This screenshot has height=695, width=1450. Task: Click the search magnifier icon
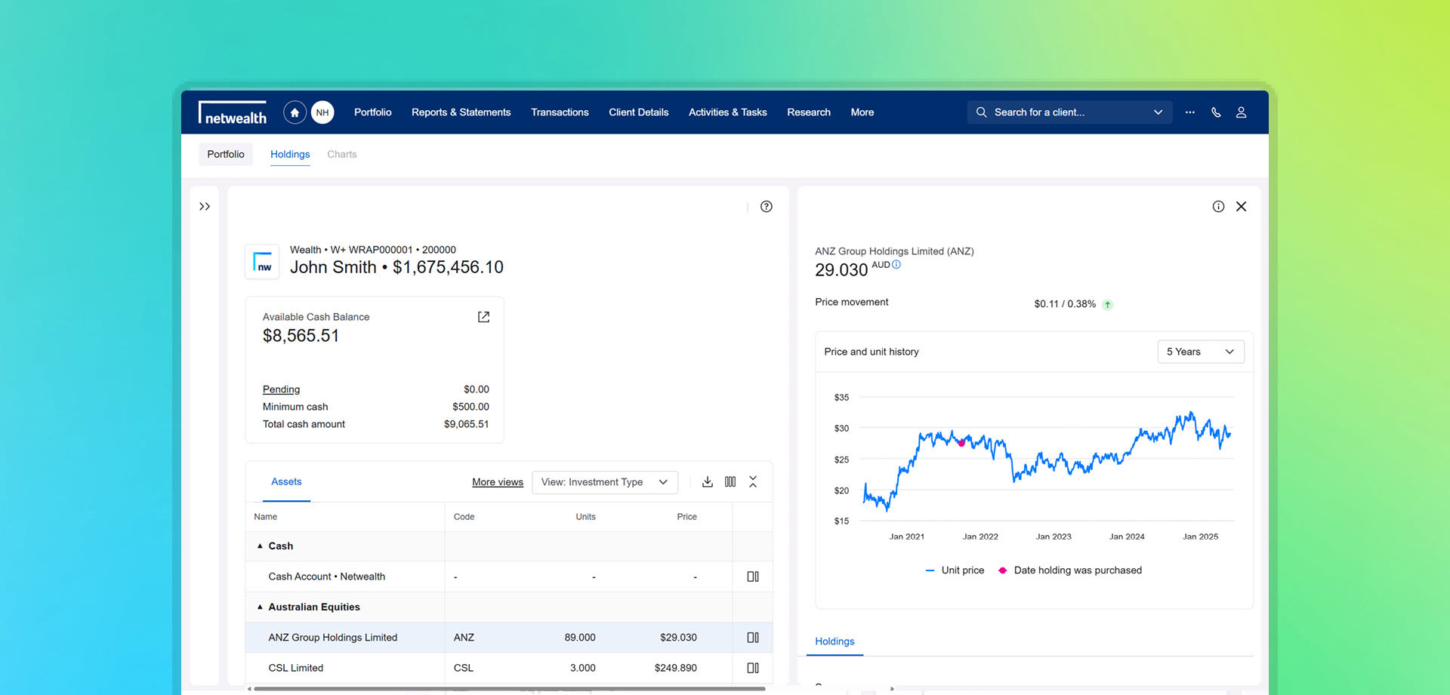click(x=981, y=112)
